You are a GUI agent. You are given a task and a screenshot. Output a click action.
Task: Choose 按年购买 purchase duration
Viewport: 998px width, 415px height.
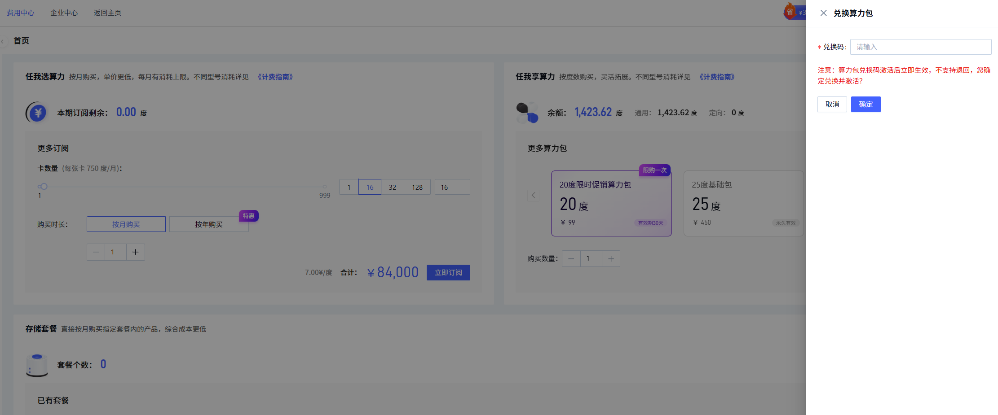click(x=208, y=224)
